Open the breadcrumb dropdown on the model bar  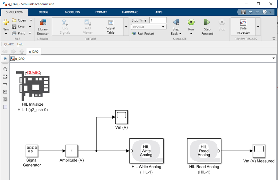pyautogui.click(x=273, y=58)
